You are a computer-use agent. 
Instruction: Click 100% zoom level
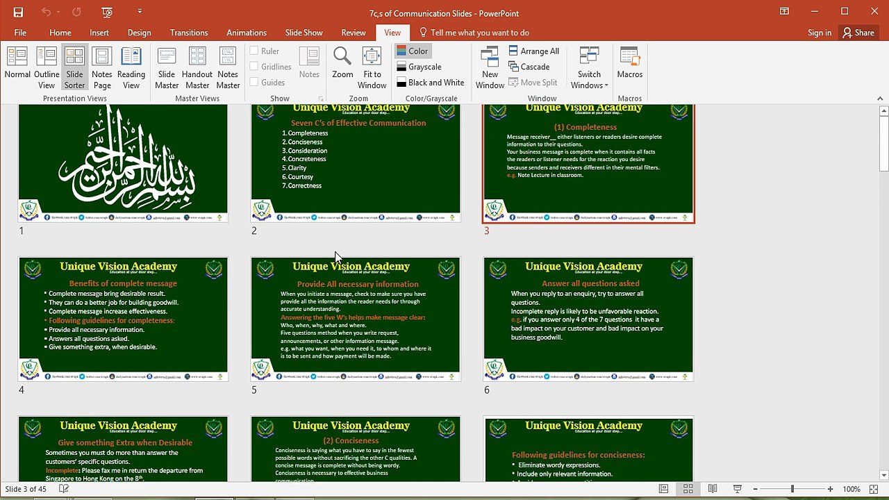(x=852, y=489)
